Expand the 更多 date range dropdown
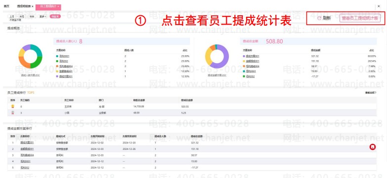Viewport: 387px width, 178px height. tap(43, 16)
